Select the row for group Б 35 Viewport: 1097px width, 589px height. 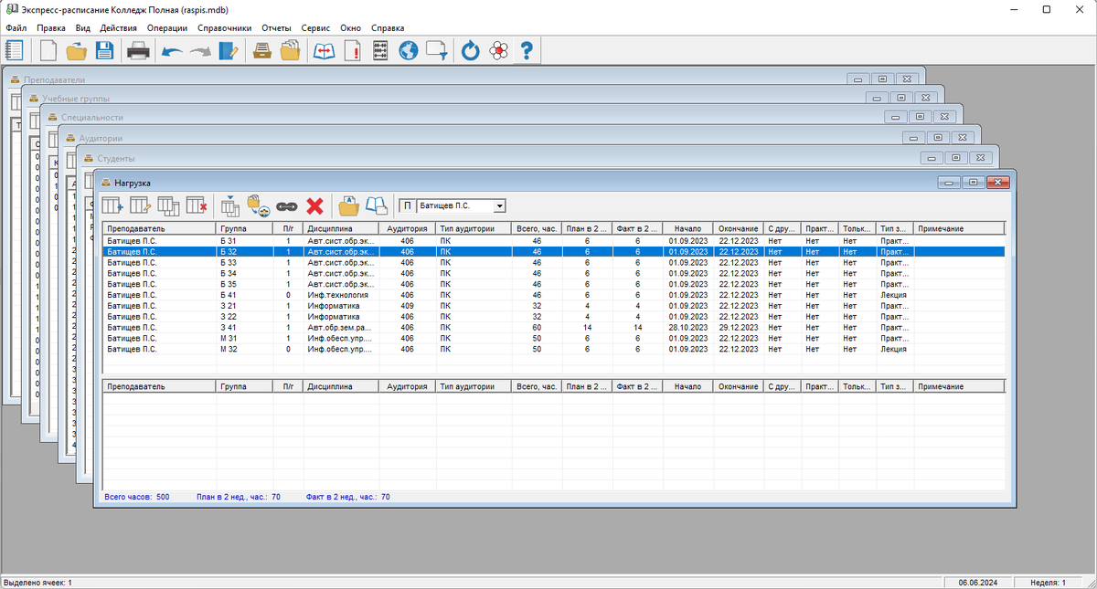point(554,284)
